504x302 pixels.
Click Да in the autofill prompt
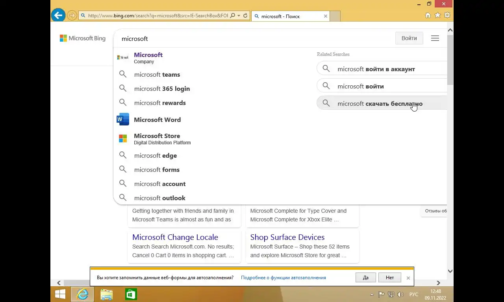[366, 278]
